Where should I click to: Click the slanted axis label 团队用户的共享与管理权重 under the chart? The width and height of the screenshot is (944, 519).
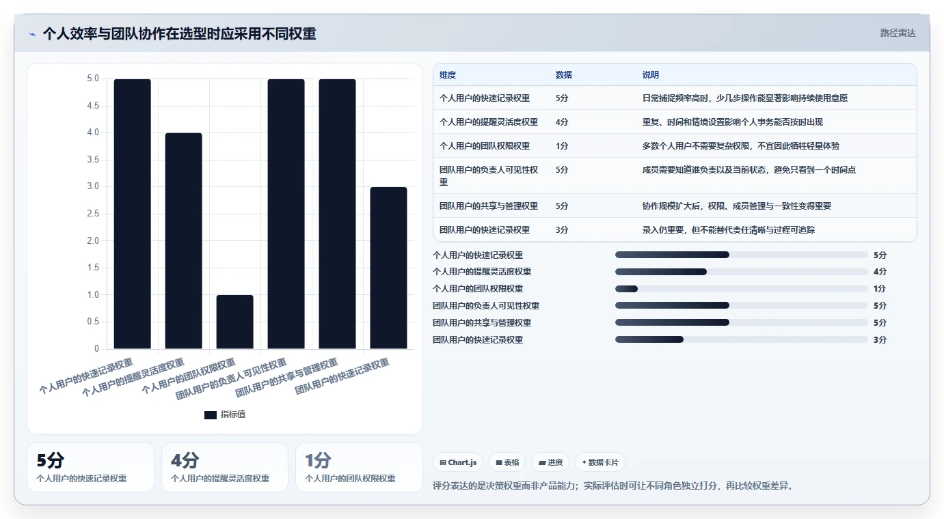coord(286,378)
